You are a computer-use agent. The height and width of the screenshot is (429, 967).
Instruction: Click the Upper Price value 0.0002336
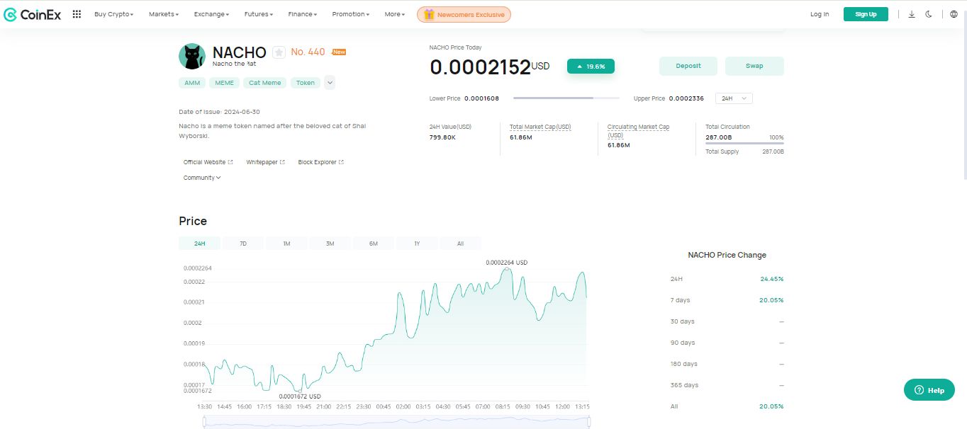tap(686, 98)
